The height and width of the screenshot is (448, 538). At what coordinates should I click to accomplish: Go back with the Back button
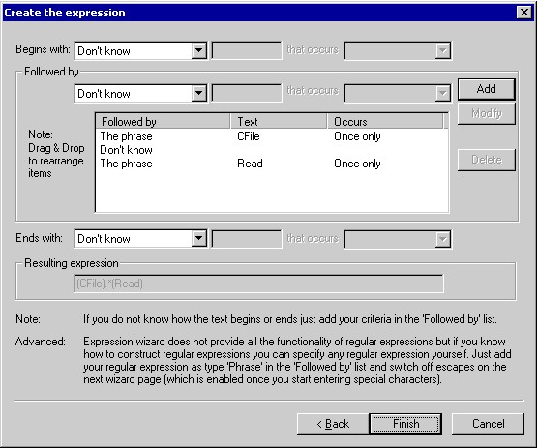click(x=333, y=424)
